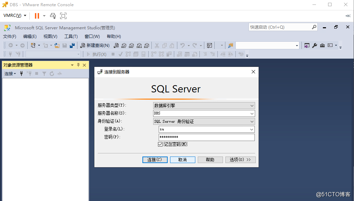This screenshot has height=201, width=354.
Task: Click the Object Explorer filter funnel icon
Action: coord(44,73)
